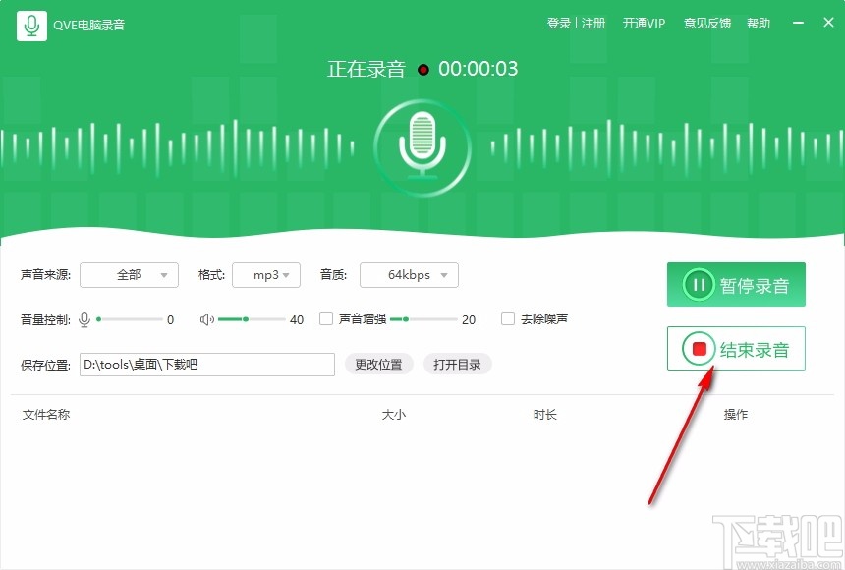Enable the 去除噪声 noise removal checkbox
This screenshot has height=570, width=845.
tap(508, 318)
